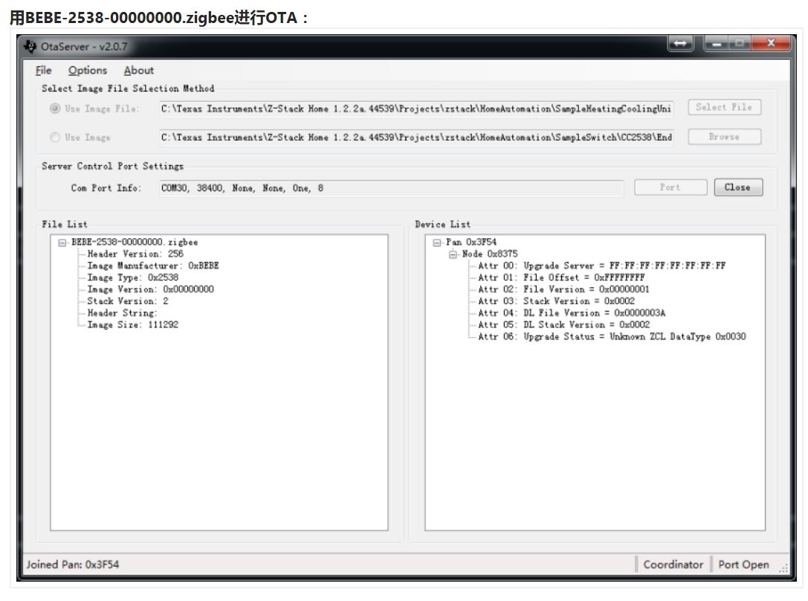Open the Options menu
Viewport: 808px width, 601px height.
tap(88, 70)
